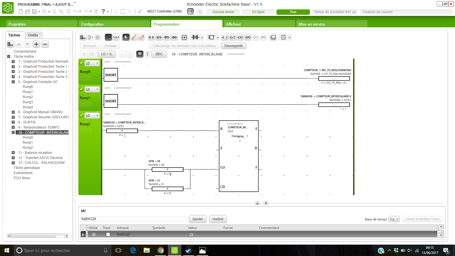
Task: Select the eraser tool in ladder toolbar
Action: pyautogui.click(x=141, y=37)
